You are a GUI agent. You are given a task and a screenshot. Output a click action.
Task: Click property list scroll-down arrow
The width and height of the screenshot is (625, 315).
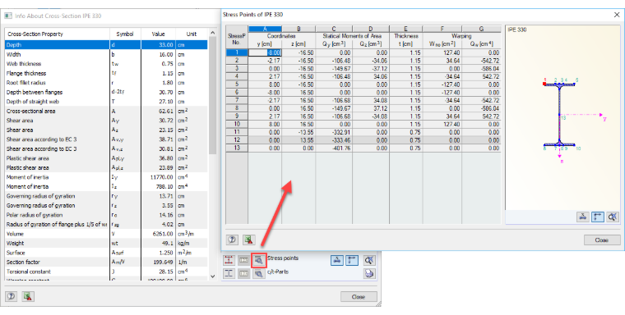click(x=212, y=276)
